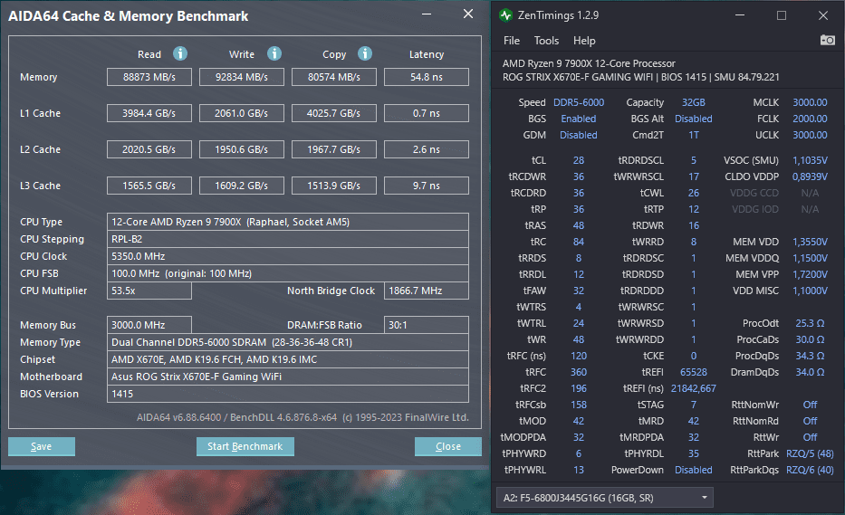Click the 32GB capacity value in ZenTimings
Image resolution: width=845 pixels, height=515 pixels.
694,102
